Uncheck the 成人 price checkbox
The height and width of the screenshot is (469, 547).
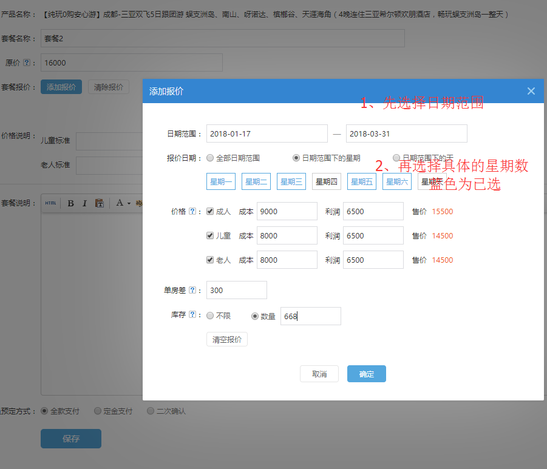pyautogui.click(x=209, y=211)
